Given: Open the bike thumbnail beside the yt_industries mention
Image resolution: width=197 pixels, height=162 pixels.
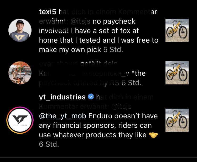Looking at the screenshot, I should click(x=177, y=120).
